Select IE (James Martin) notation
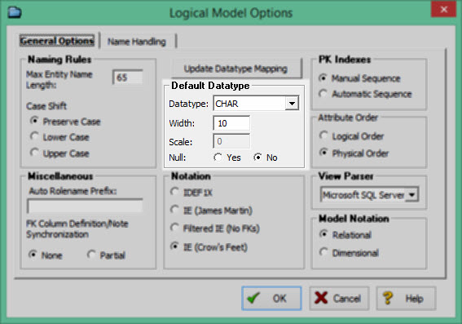Screen dimensions: 462x324 click(174, 210)
